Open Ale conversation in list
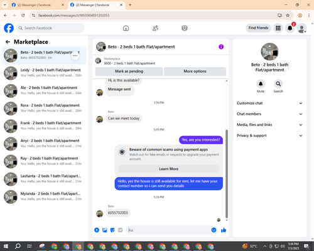This screenshot has width=314, height=251. point(44,91)
